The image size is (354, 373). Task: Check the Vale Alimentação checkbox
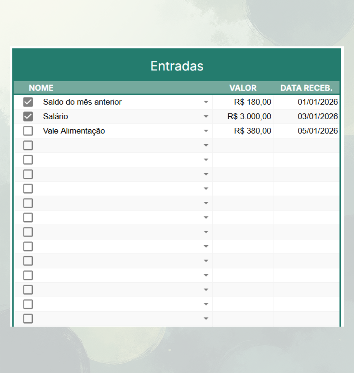click(x=28, y=131)
